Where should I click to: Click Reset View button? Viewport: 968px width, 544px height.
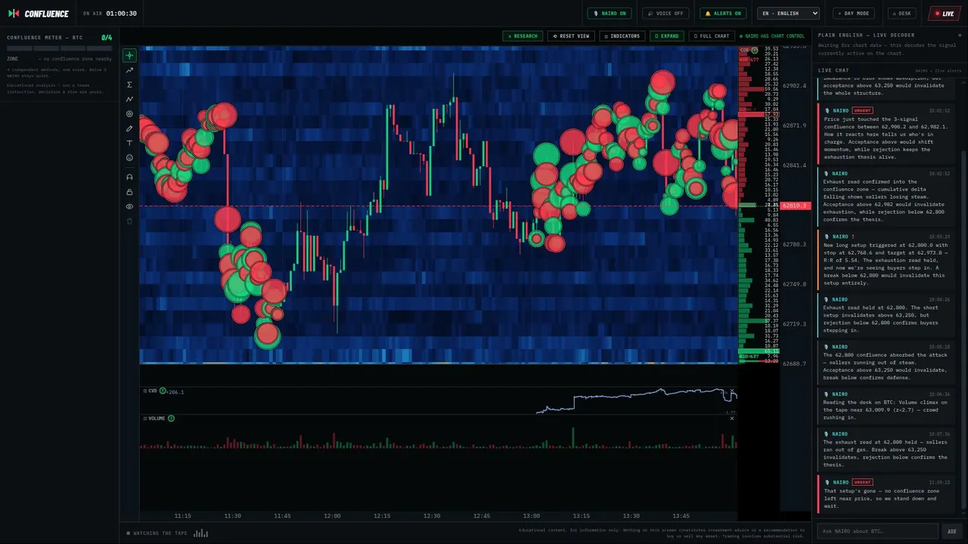point(571,36)
